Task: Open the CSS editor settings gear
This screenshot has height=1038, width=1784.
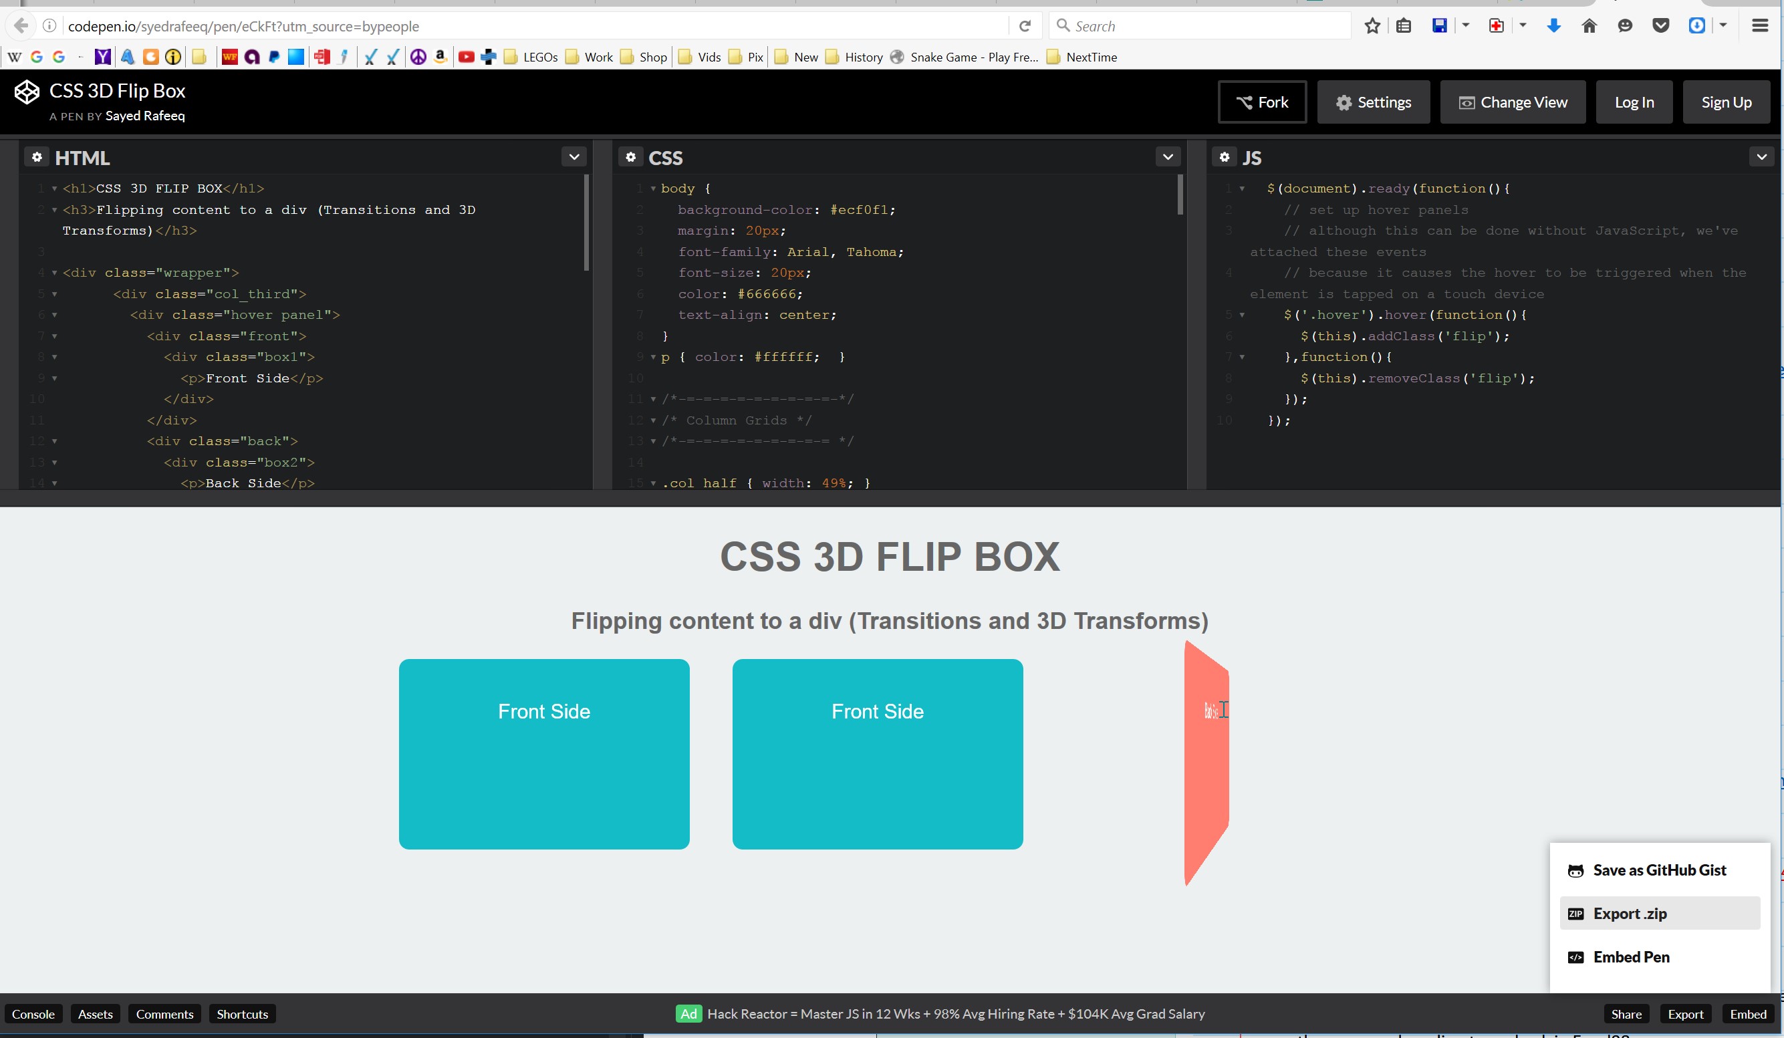Action: point(631,157)
